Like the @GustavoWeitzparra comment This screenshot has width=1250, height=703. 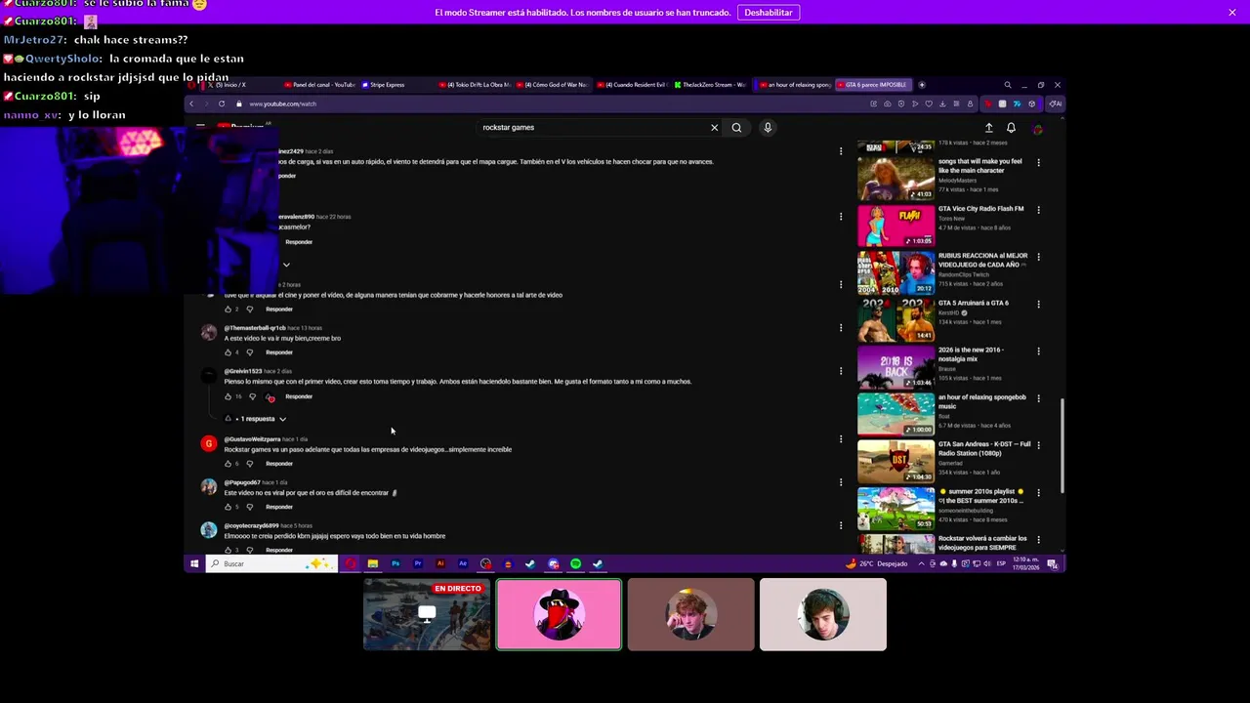228,464
